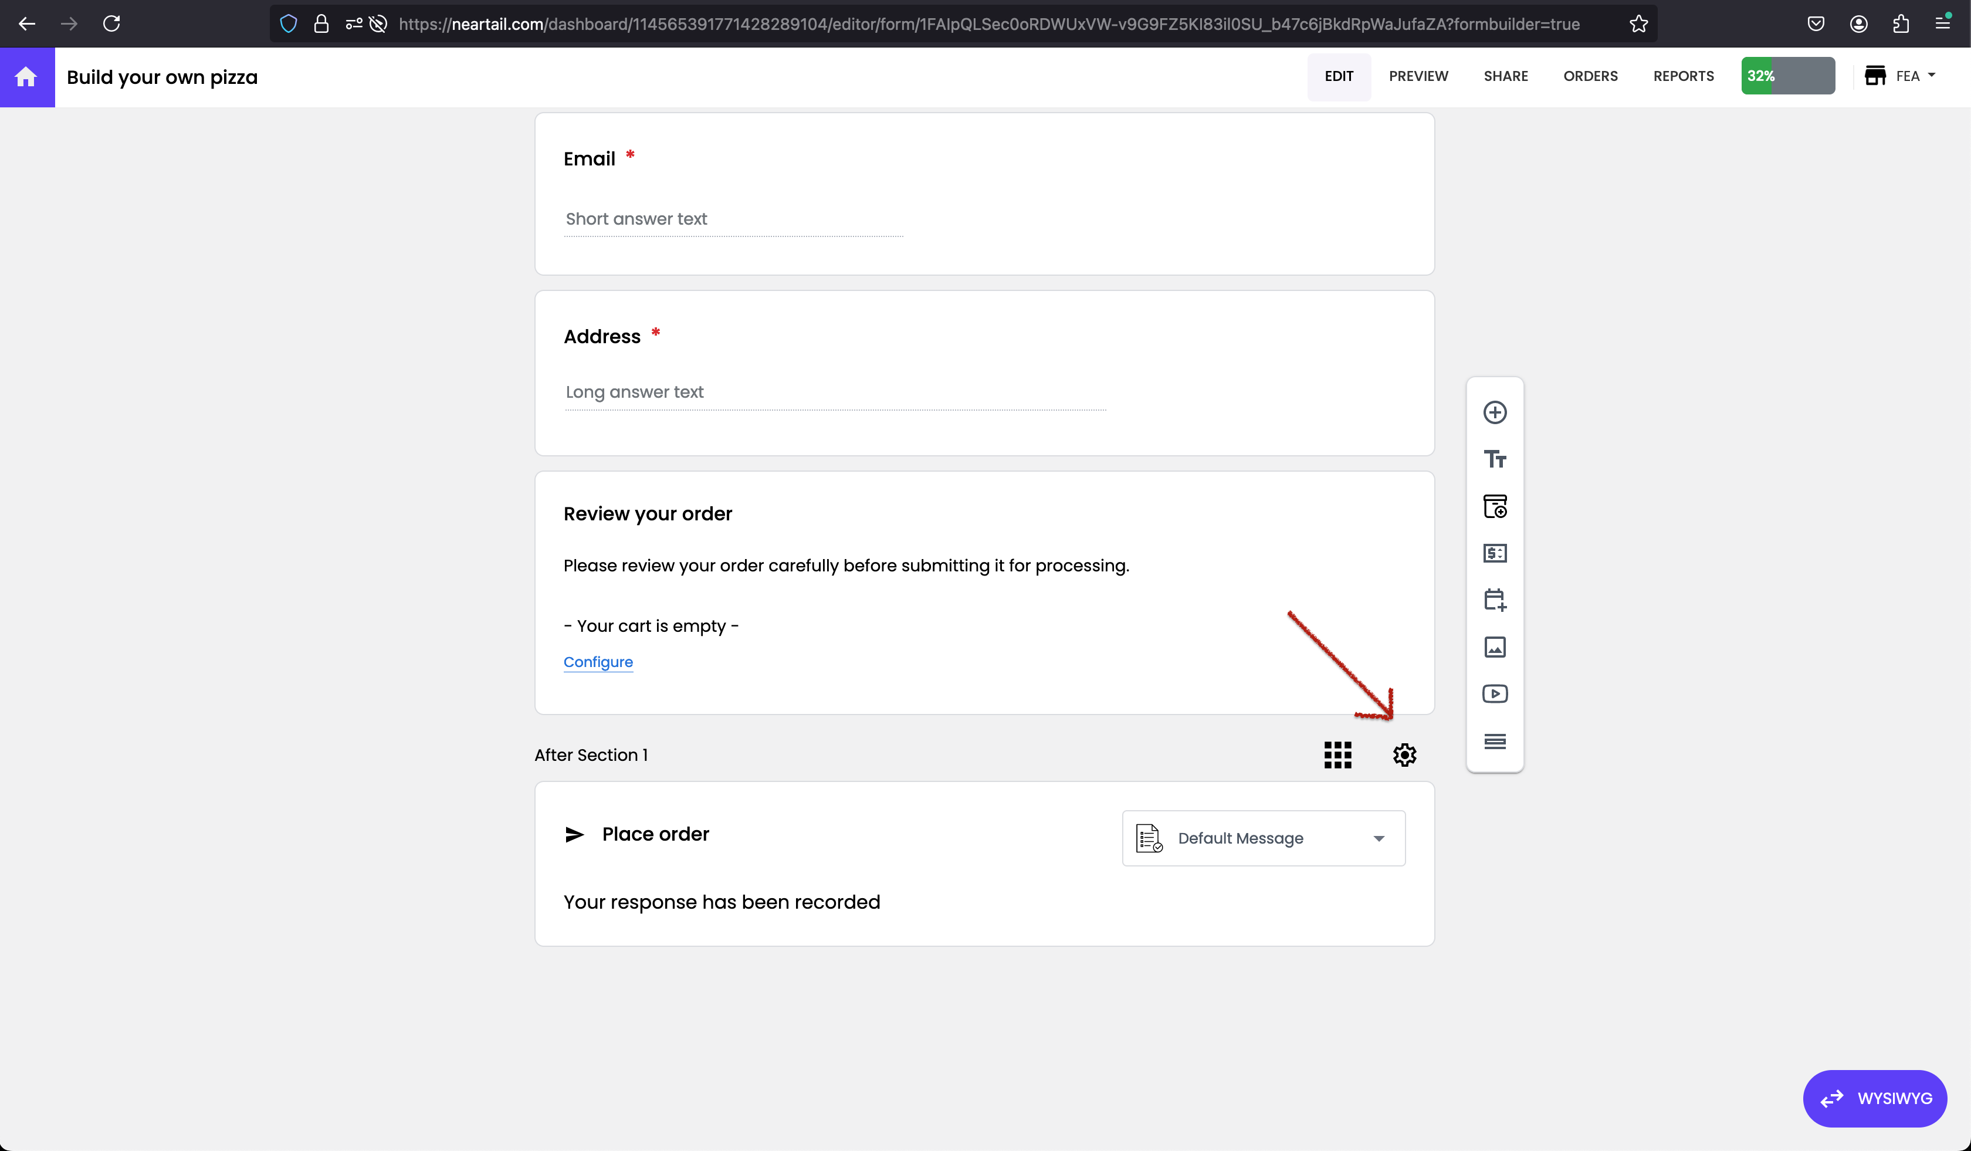
Task: Open the ORDERS tab
Action: pyautogui.click(x=1590, y=76)
